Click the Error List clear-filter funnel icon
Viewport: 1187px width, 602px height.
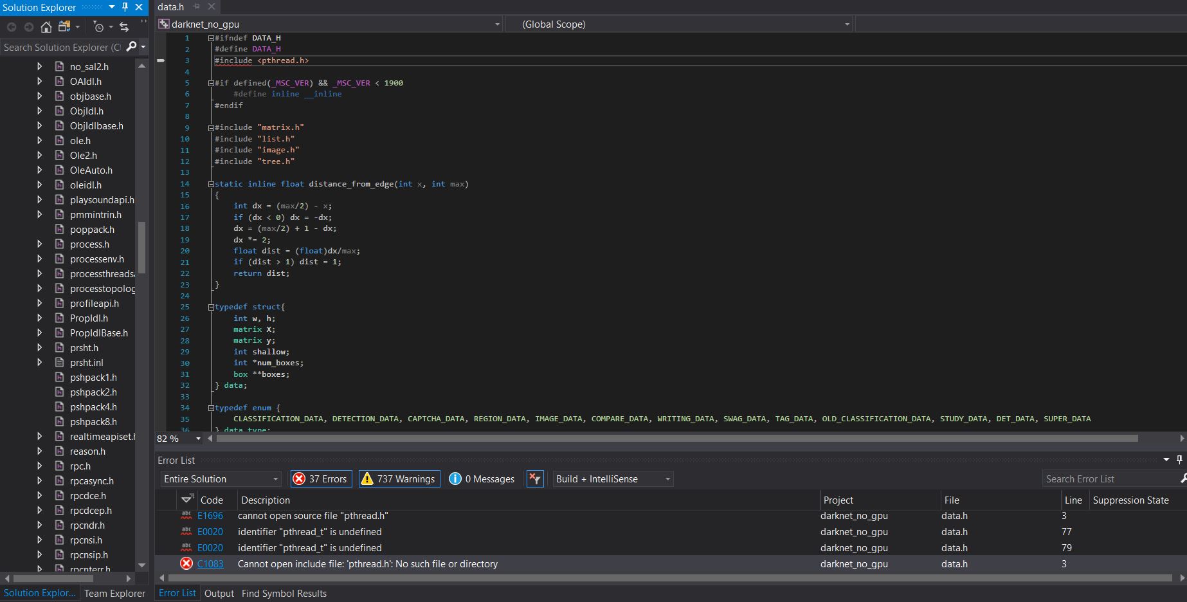point(535,479)
